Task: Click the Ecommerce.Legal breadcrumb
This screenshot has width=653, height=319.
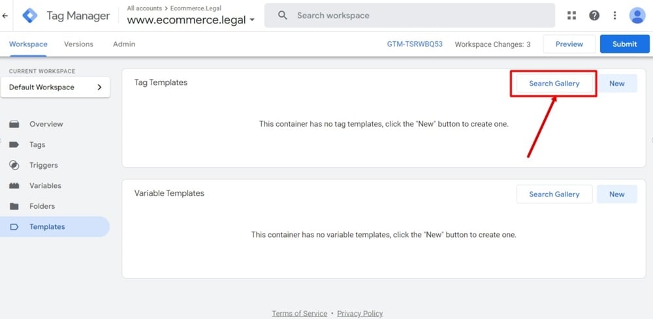Action: click(196, 8)
